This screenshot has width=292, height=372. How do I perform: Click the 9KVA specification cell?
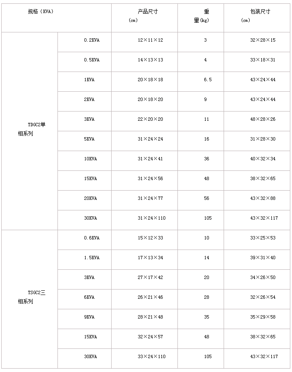tap(89, 317)
